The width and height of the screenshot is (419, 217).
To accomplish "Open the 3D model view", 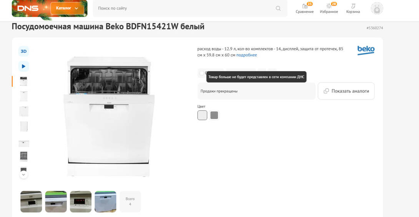I will (x=23, y=51).
